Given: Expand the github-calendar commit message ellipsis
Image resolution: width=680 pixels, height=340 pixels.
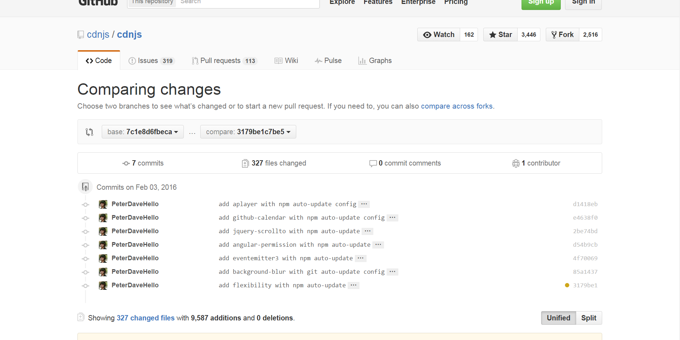Looking at the screenshot, I should point(392,218).
